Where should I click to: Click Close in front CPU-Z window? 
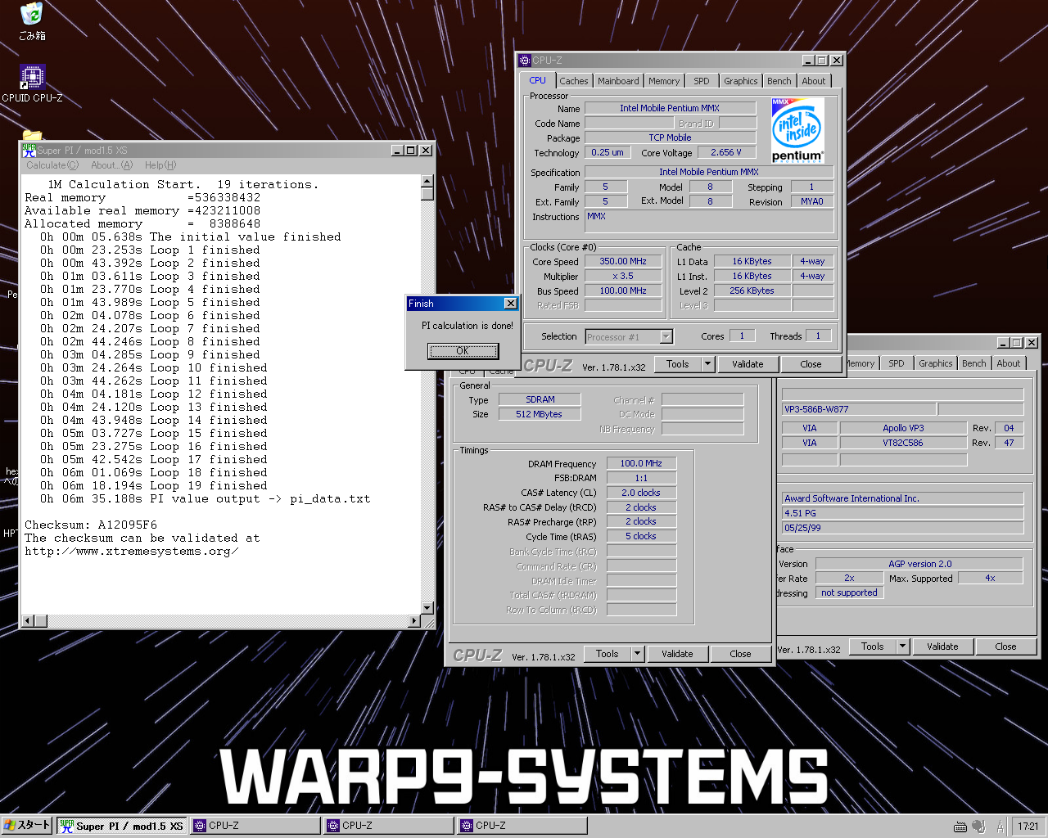pyautogui.click(x=811, y=364)
